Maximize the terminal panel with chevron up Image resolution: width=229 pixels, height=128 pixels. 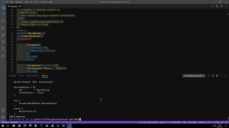tap(221, 76)
